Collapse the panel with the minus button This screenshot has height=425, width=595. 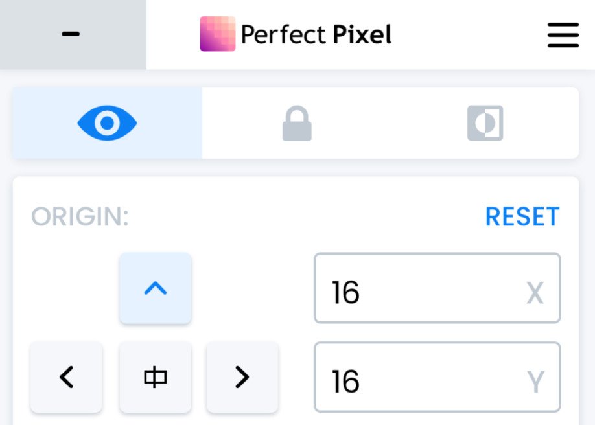coord(71,34)
